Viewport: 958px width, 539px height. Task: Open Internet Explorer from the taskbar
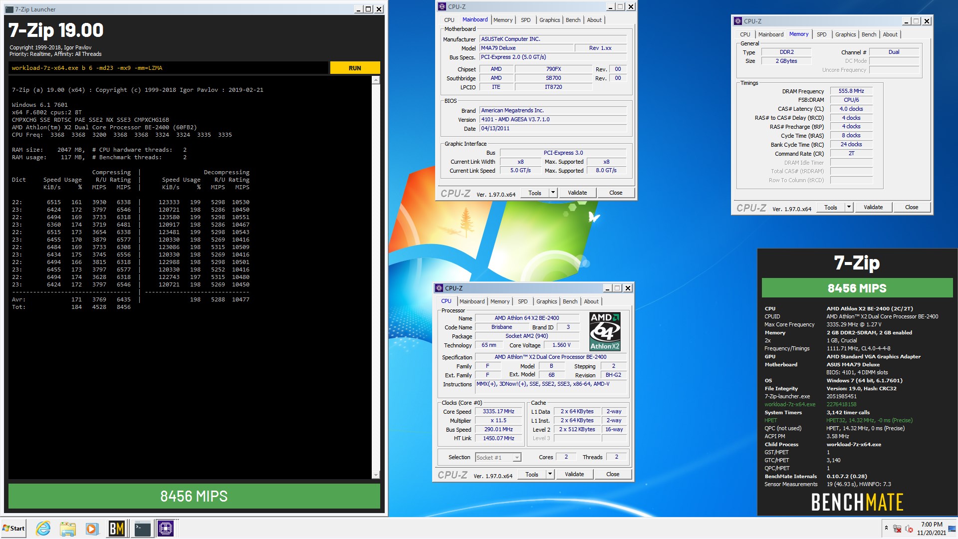click(x=43, y=528)
